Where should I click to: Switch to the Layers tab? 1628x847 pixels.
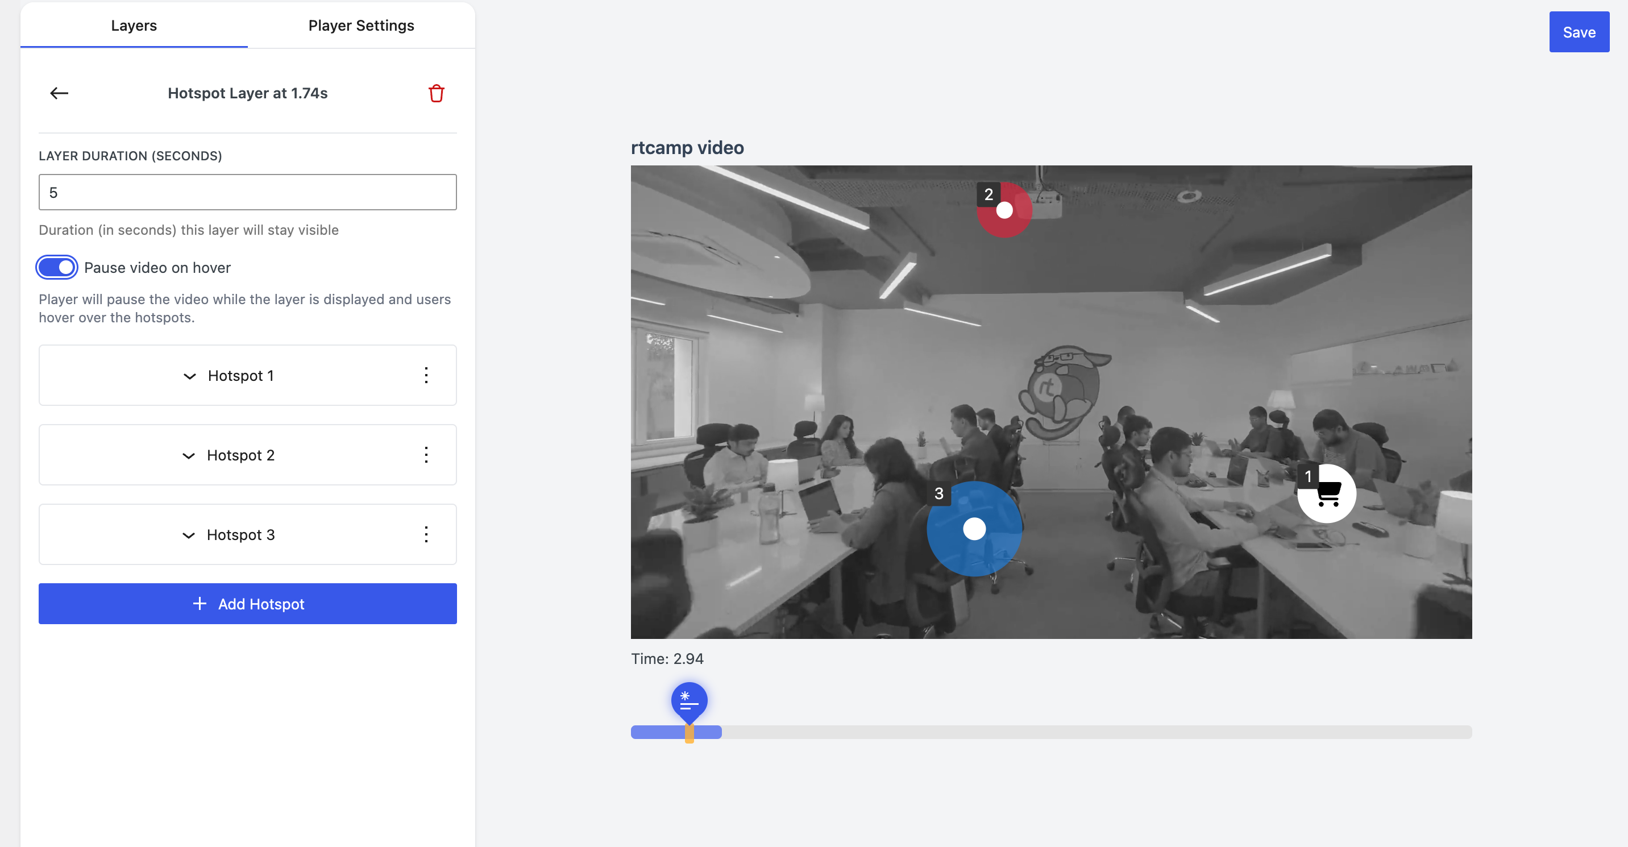134,25
